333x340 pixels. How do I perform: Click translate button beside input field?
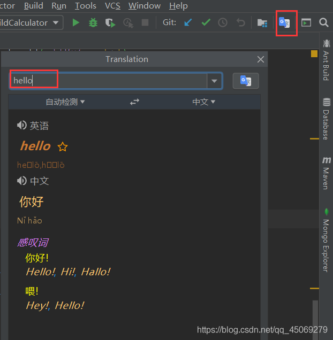point(246,81)
